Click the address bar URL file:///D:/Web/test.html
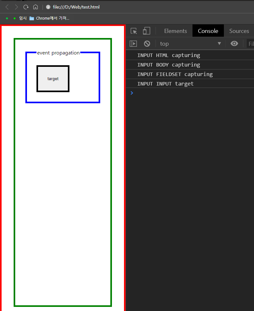 76,7
